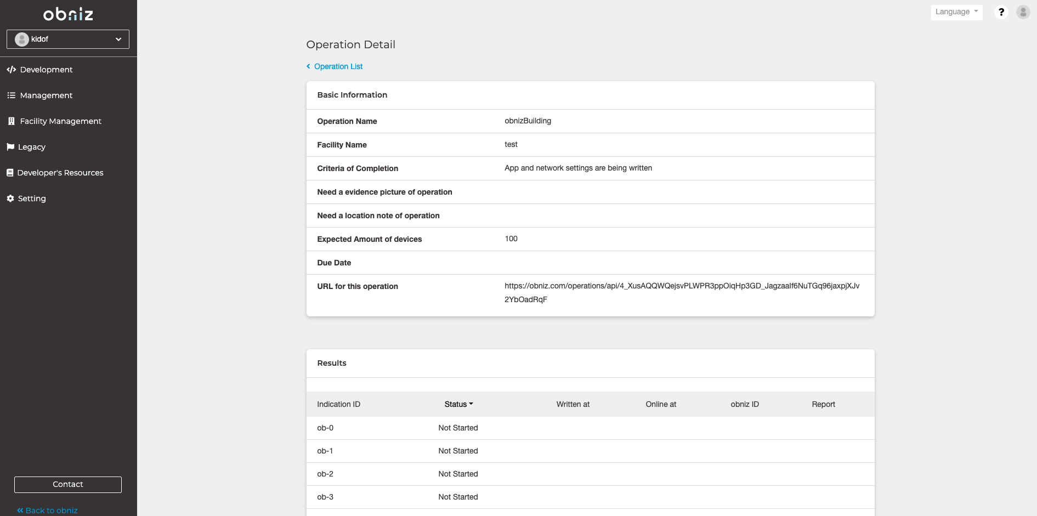Click the user profile avatar top right
The width and height of the screenshot is (1037, 516).
[x=1023, y=12]
